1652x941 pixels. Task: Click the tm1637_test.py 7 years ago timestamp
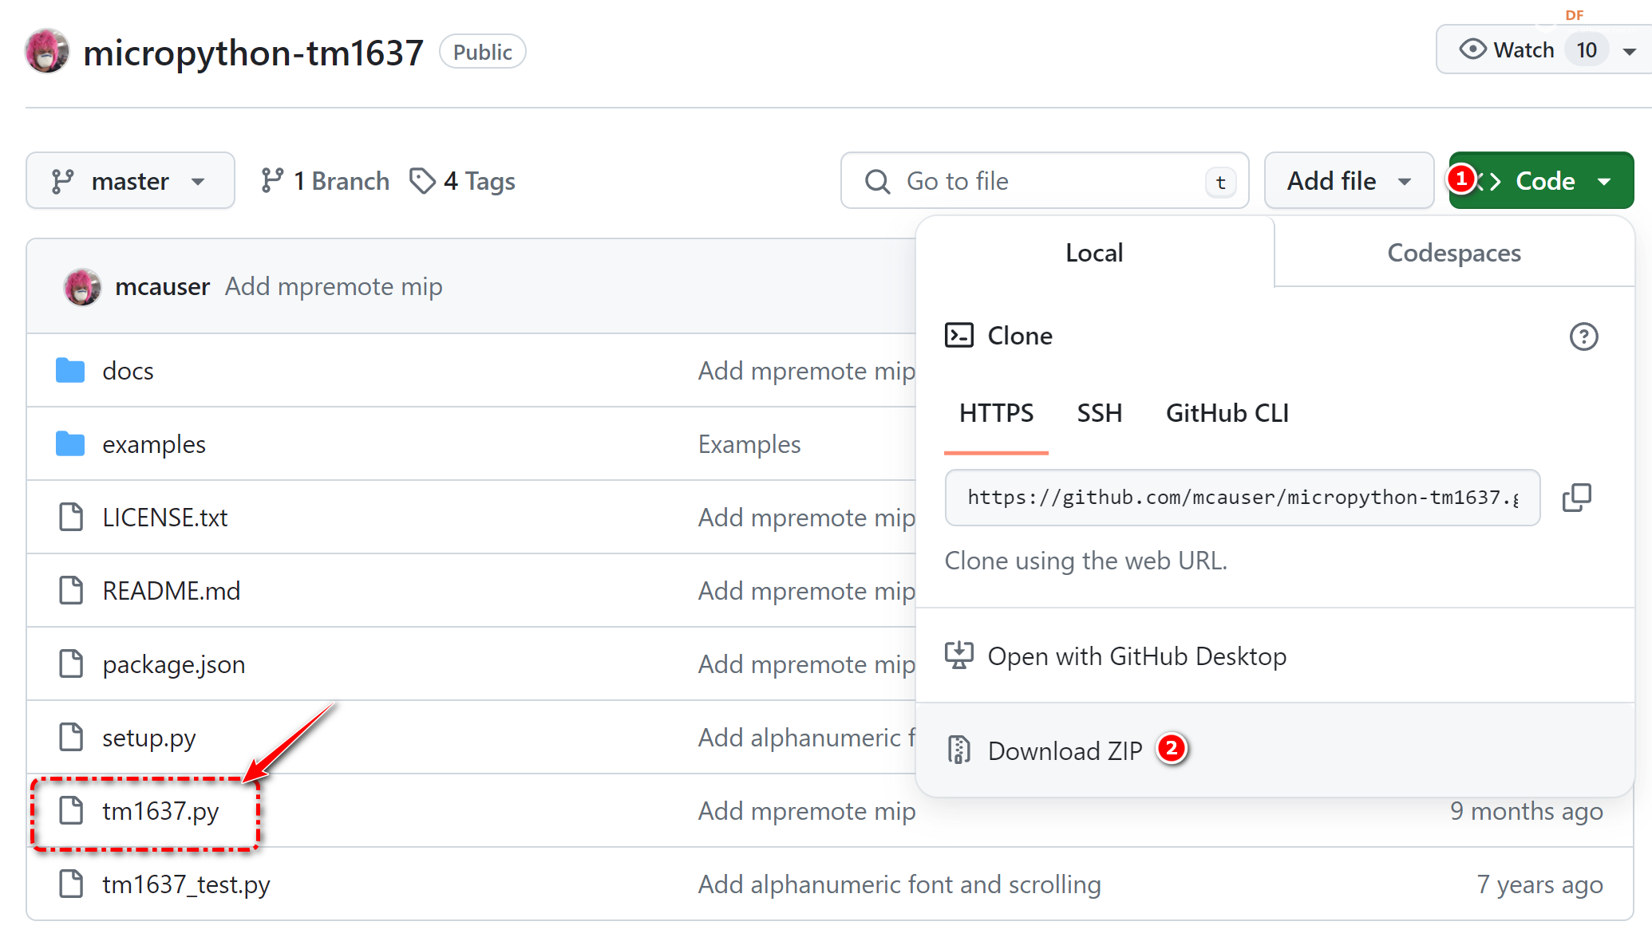[x=1539, y=884]
